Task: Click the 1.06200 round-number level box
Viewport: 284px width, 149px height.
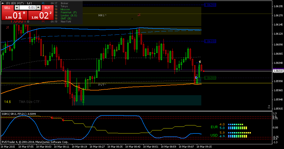Action: [210, 5]
